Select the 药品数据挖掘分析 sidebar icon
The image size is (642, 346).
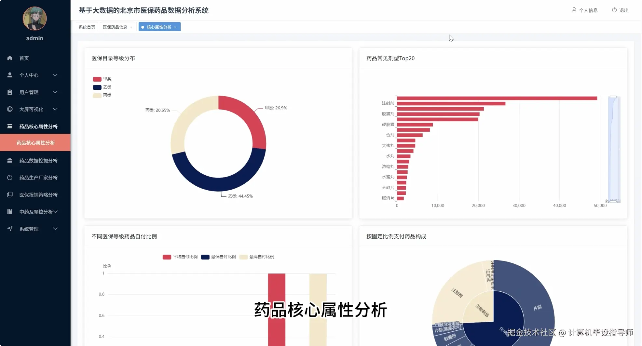point(10,160)
